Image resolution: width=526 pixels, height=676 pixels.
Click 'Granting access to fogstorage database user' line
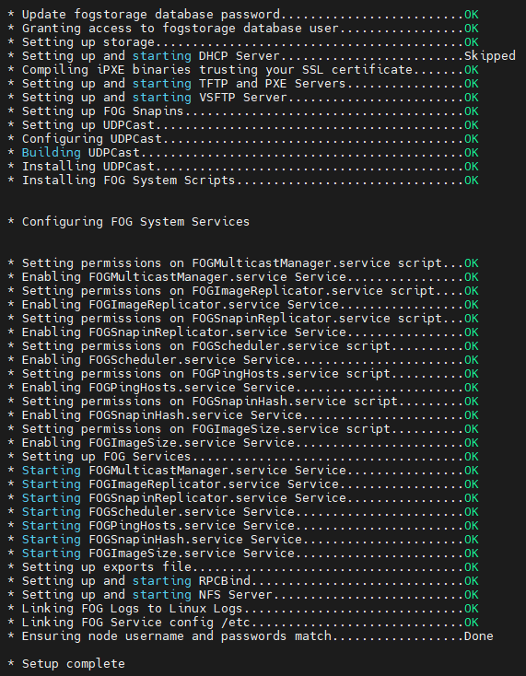pos(243,29)
